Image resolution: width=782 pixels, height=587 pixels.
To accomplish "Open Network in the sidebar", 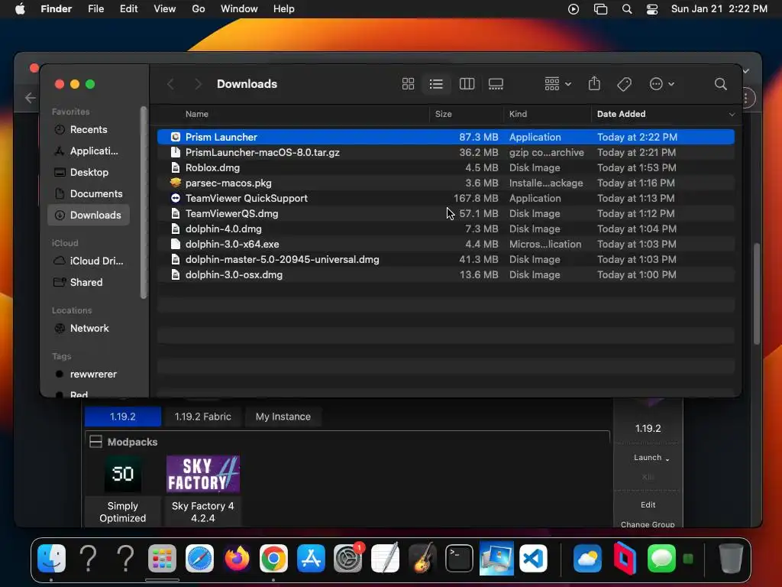I will click(89, 329).
